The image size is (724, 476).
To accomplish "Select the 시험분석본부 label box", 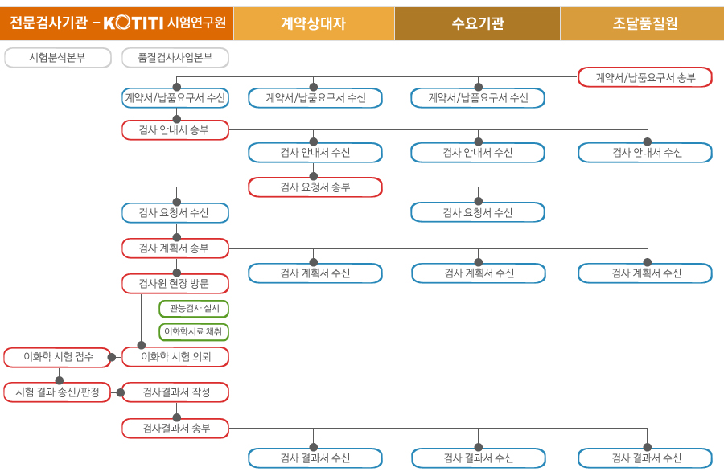I will pyautogui.click(x=58, y=58).
